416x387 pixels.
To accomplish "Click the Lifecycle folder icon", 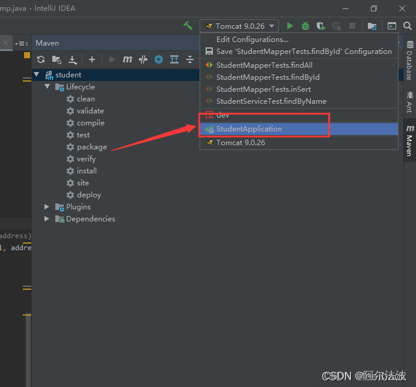I will point(60,87).
